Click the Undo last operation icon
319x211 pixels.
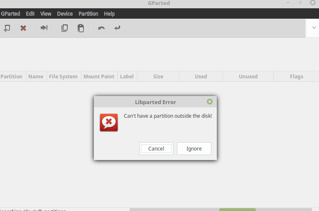tap(101, 28)
